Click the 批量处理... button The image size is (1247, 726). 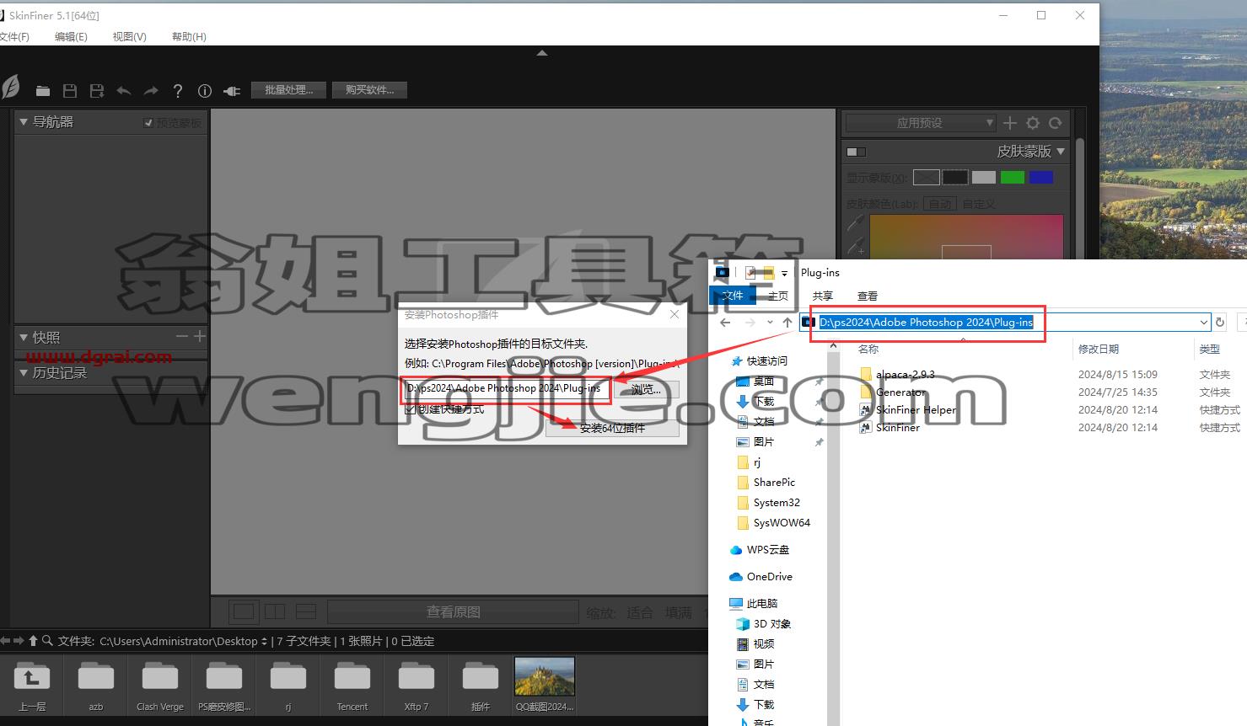(288, 90)
